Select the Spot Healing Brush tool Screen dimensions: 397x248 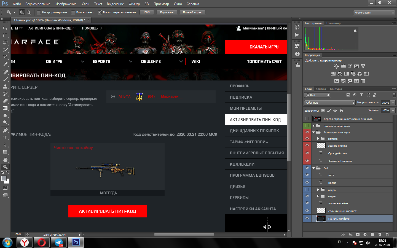[x=5, y=72]
